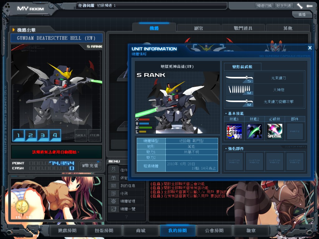
Task: Go to 遊戲房間
Action: tap(67, 231)
